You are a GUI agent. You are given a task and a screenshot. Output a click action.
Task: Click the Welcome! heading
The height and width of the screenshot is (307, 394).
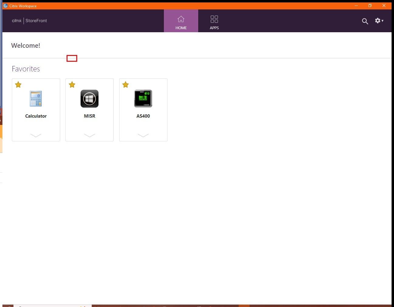[26, 46]
